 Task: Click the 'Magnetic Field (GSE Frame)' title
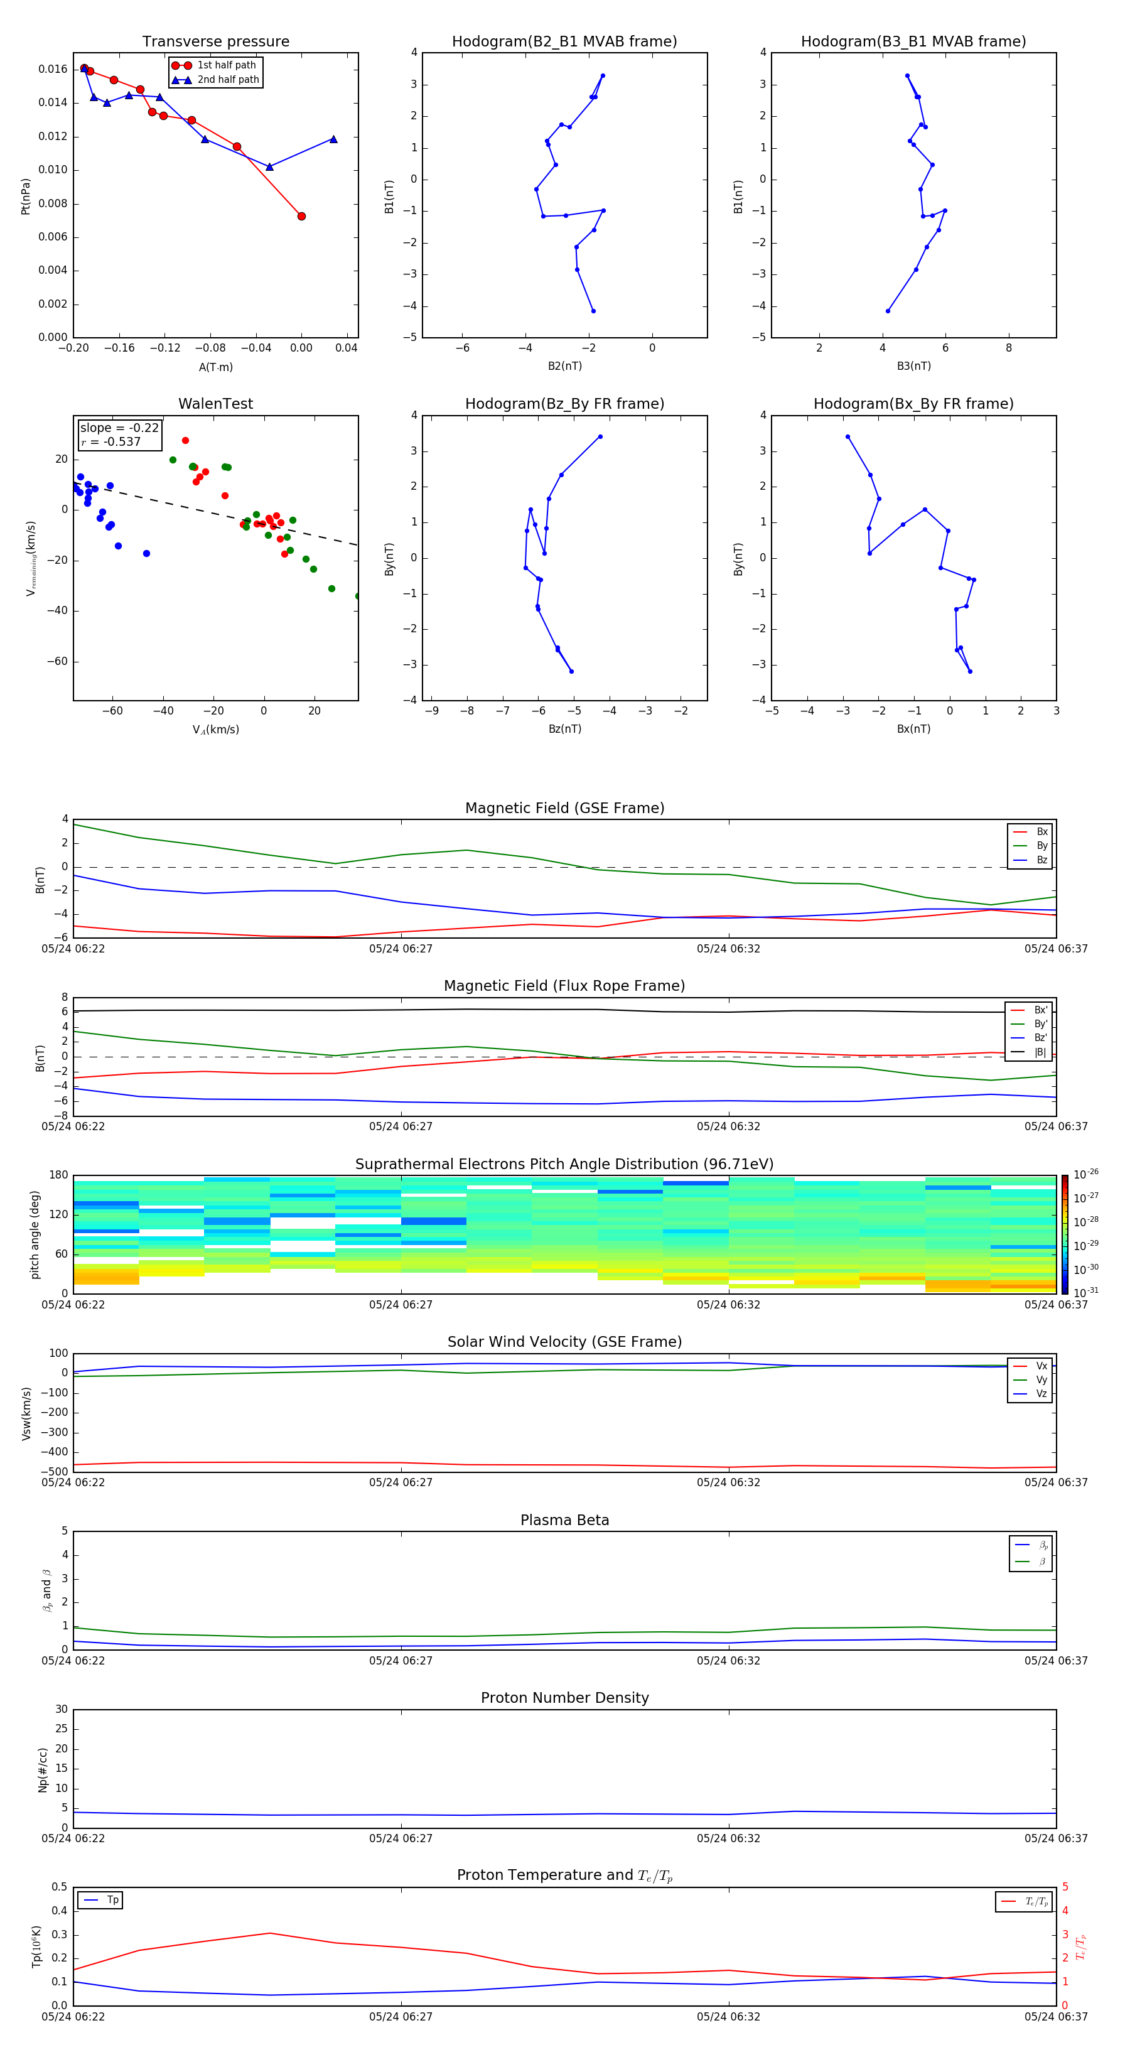pyautogui.click(x=564, y=808)
